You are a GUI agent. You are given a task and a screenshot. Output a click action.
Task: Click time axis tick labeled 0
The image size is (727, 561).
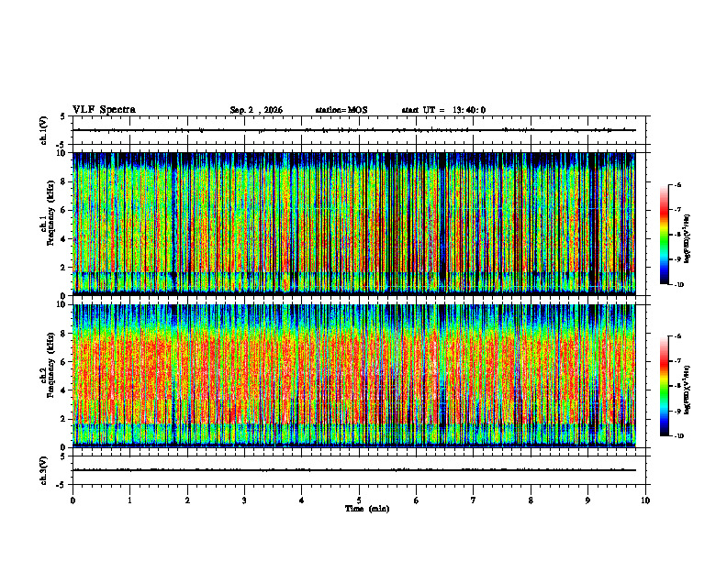[x=73, y=500]
